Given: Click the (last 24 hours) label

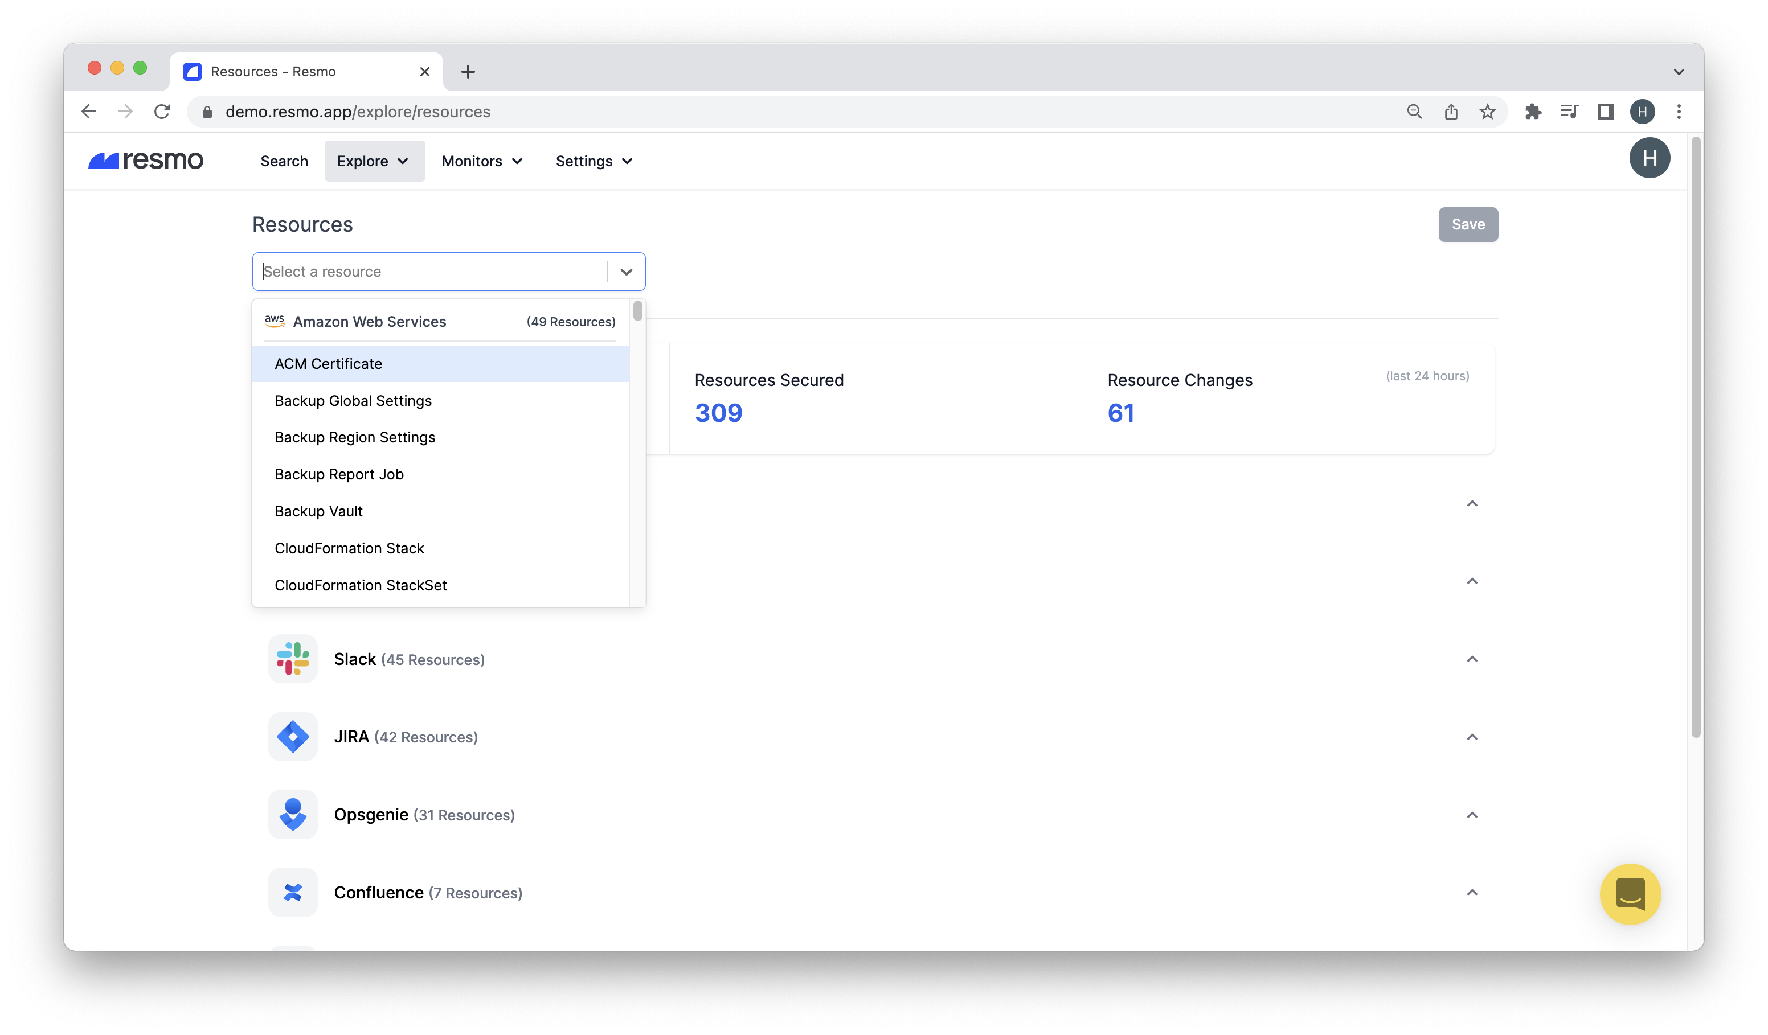Looking at the screenshot, I should tap(1427, 376).
